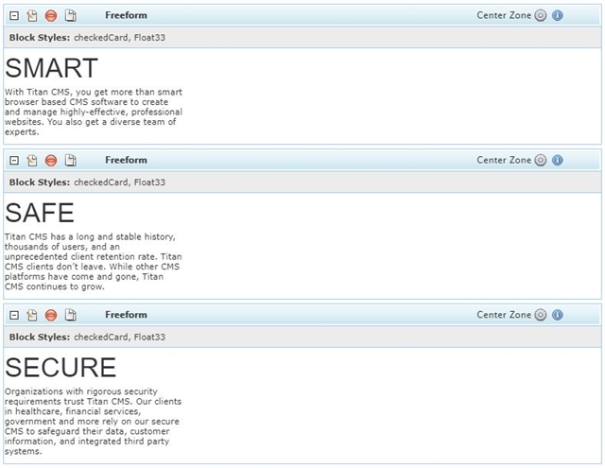This screenshot has width=605, height=468.
Task: Select the SMART heading
Action: point(51,68)
